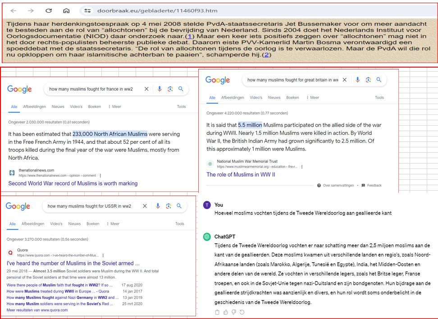Open footnote link 1 in article
The width and height of the screenshot is (438, 319).
pyautogui.click(x=190, y=36)
